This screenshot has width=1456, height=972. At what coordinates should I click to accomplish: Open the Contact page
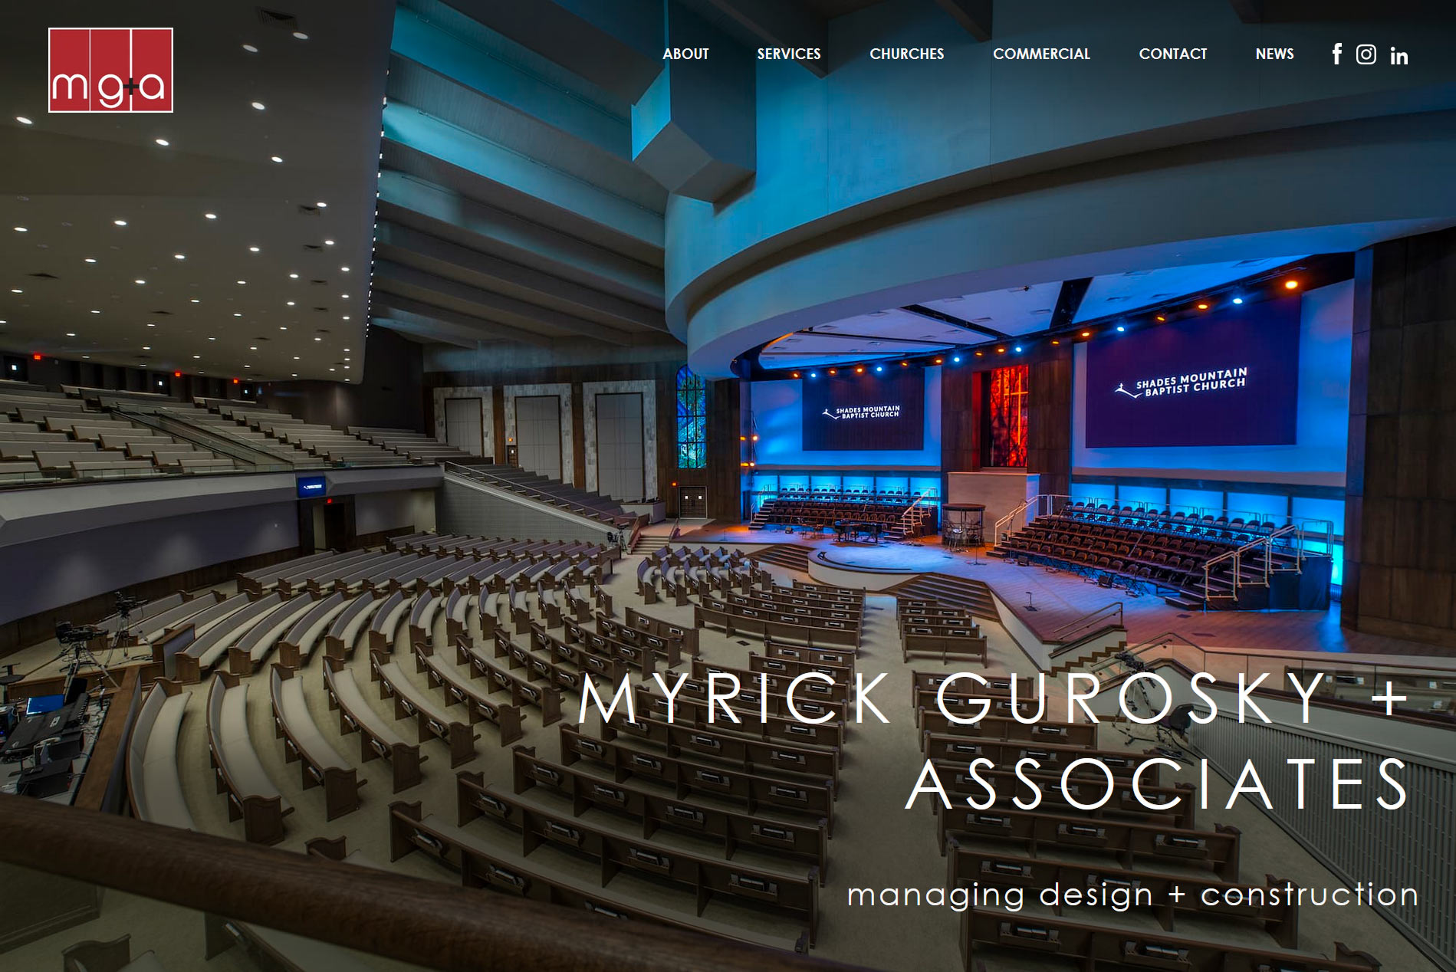pyautogui.click(x=1172, y=54)
